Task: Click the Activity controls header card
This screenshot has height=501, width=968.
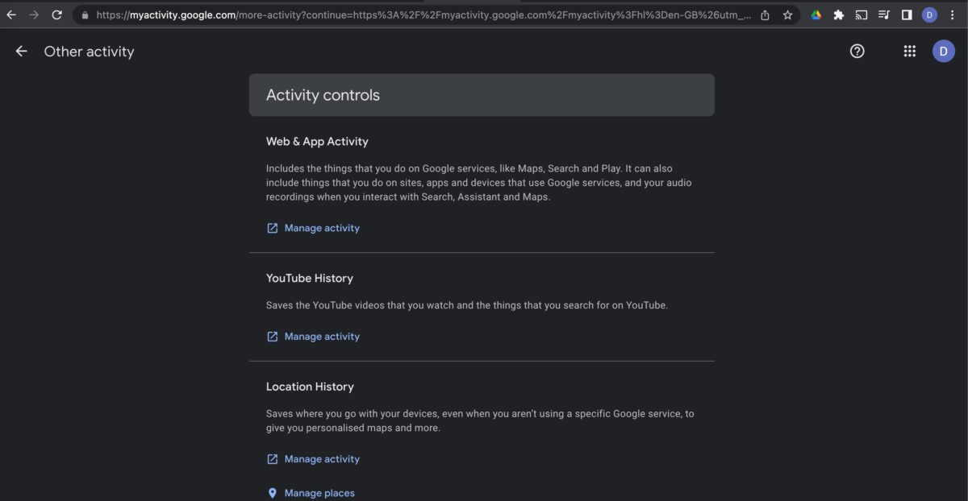Action: [482, 95]
